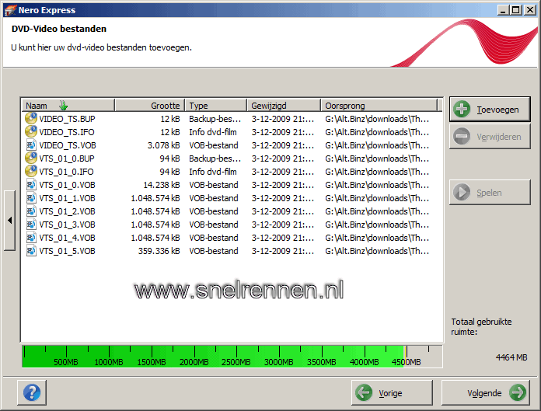The height and width of the screenshot is (411, 541).
Task: Maximize the Nero Express window
Action: 516,10
